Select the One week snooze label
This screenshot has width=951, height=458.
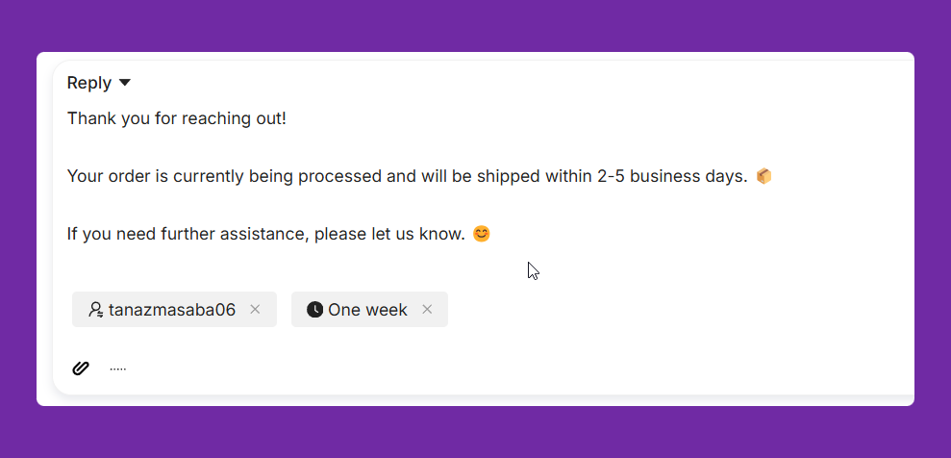tap(367, 310)
